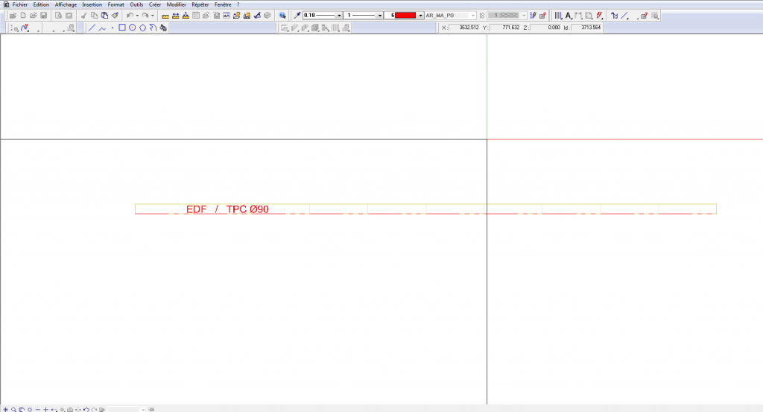Open the Edition menu
This screenshot has height=412, width=763.
coord(41,4)
